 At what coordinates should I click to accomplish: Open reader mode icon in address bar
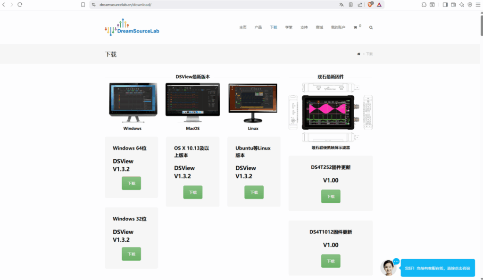pyautogui.click(x=350, y=5)
